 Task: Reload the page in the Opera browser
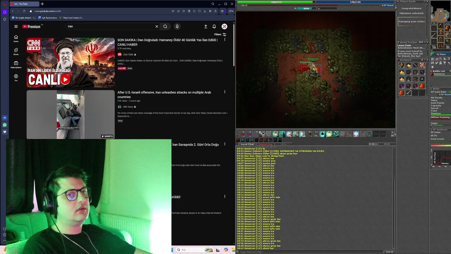pyautogui.click(x=24, y=11)
